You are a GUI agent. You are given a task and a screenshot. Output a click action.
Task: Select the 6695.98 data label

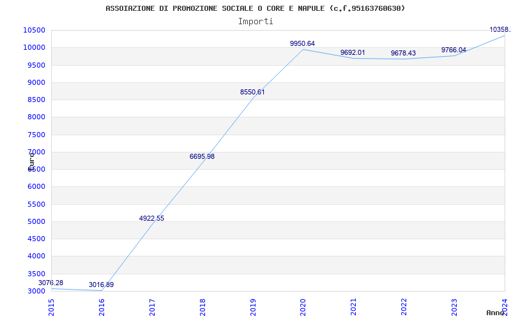(202, 156)
